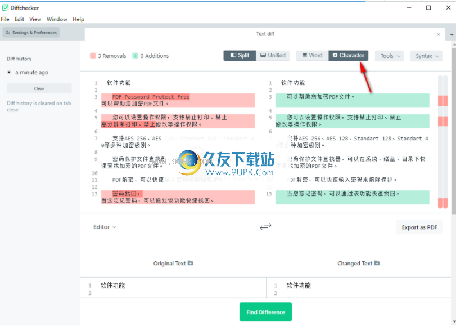This screenshot has width=456, height=326.
Task: Click '3 Removals' count label
Action: tap(112, 56)
